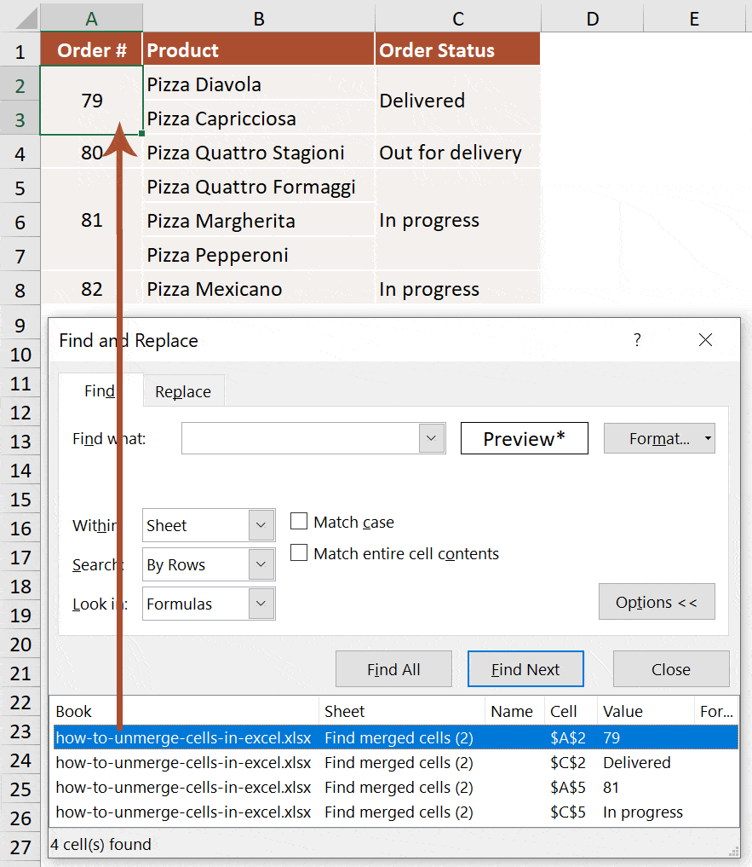Open dialog help with the question mark icon

pos(636,339)
